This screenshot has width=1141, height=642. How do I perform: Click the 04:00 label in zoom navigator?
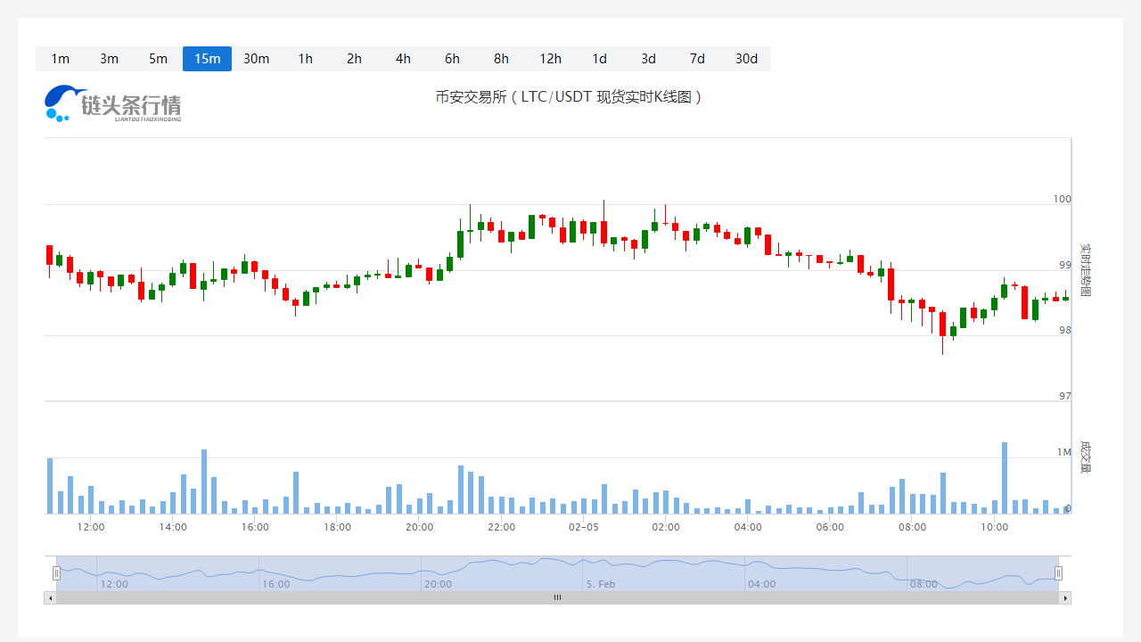[762, 584]
